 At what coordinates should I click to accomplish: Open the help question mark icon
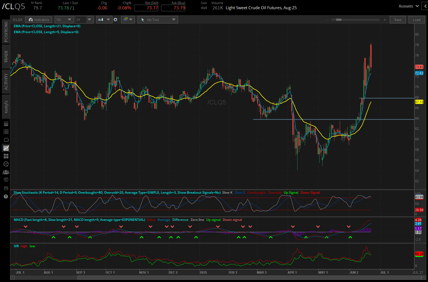point(6,196)
